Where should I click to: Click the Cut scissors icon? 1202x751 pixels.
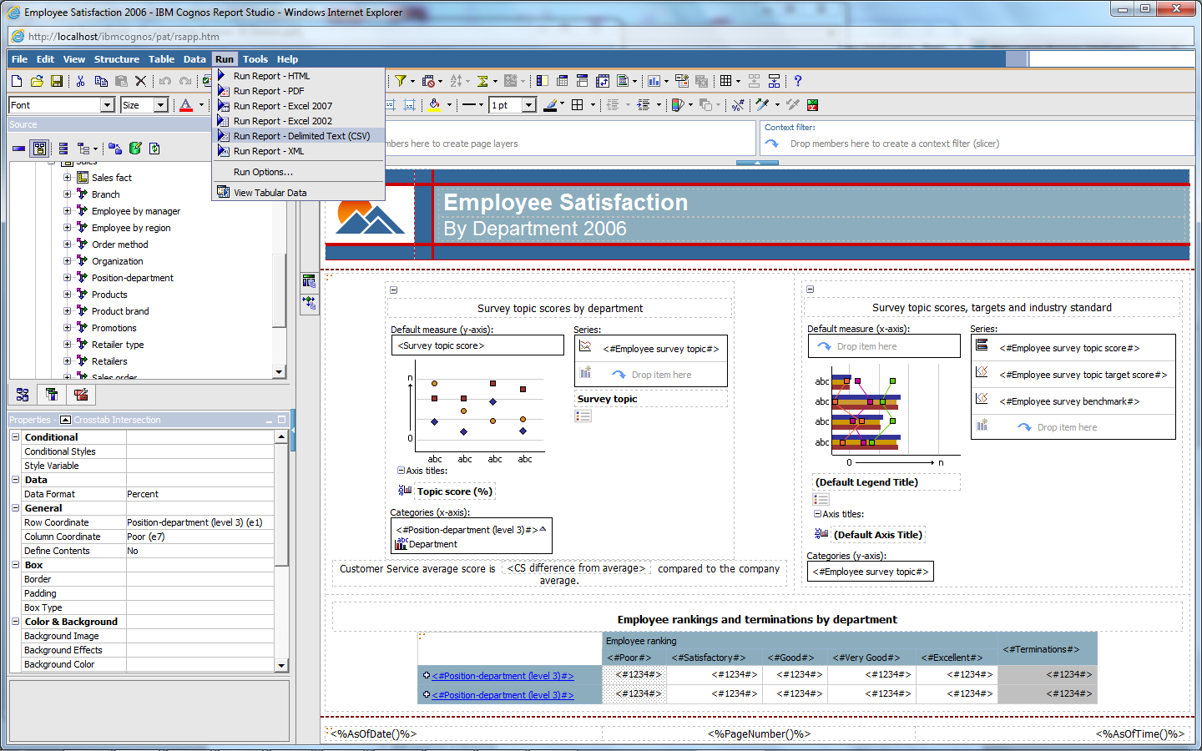point(80,81)
